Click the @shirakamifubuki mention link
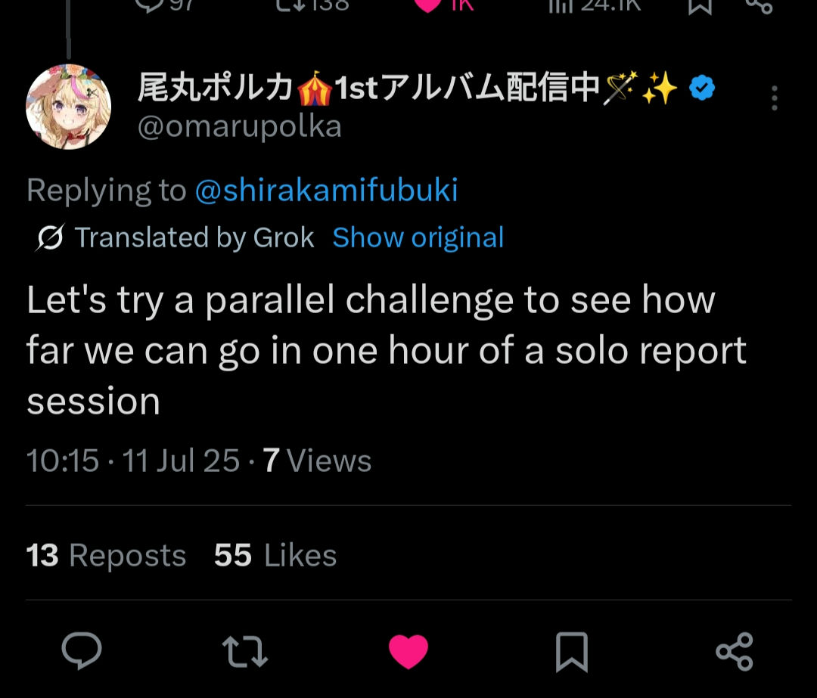This screenshot has width=817, height=698. (x=326, y=191)
